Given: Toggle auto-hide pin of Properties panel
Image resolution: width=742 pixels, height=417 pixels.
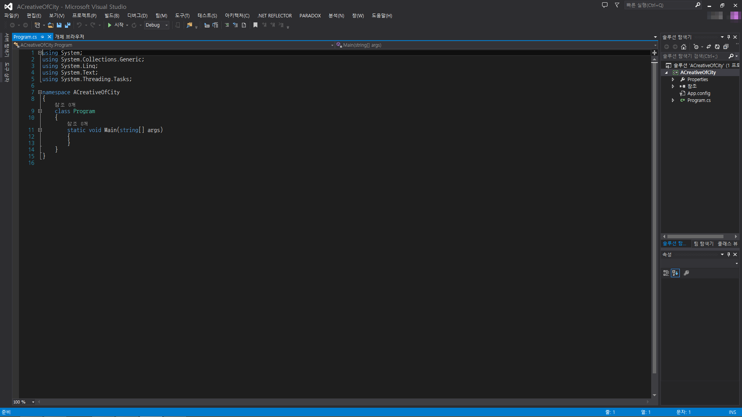Looking at the screenshot, I should (729, 254).
